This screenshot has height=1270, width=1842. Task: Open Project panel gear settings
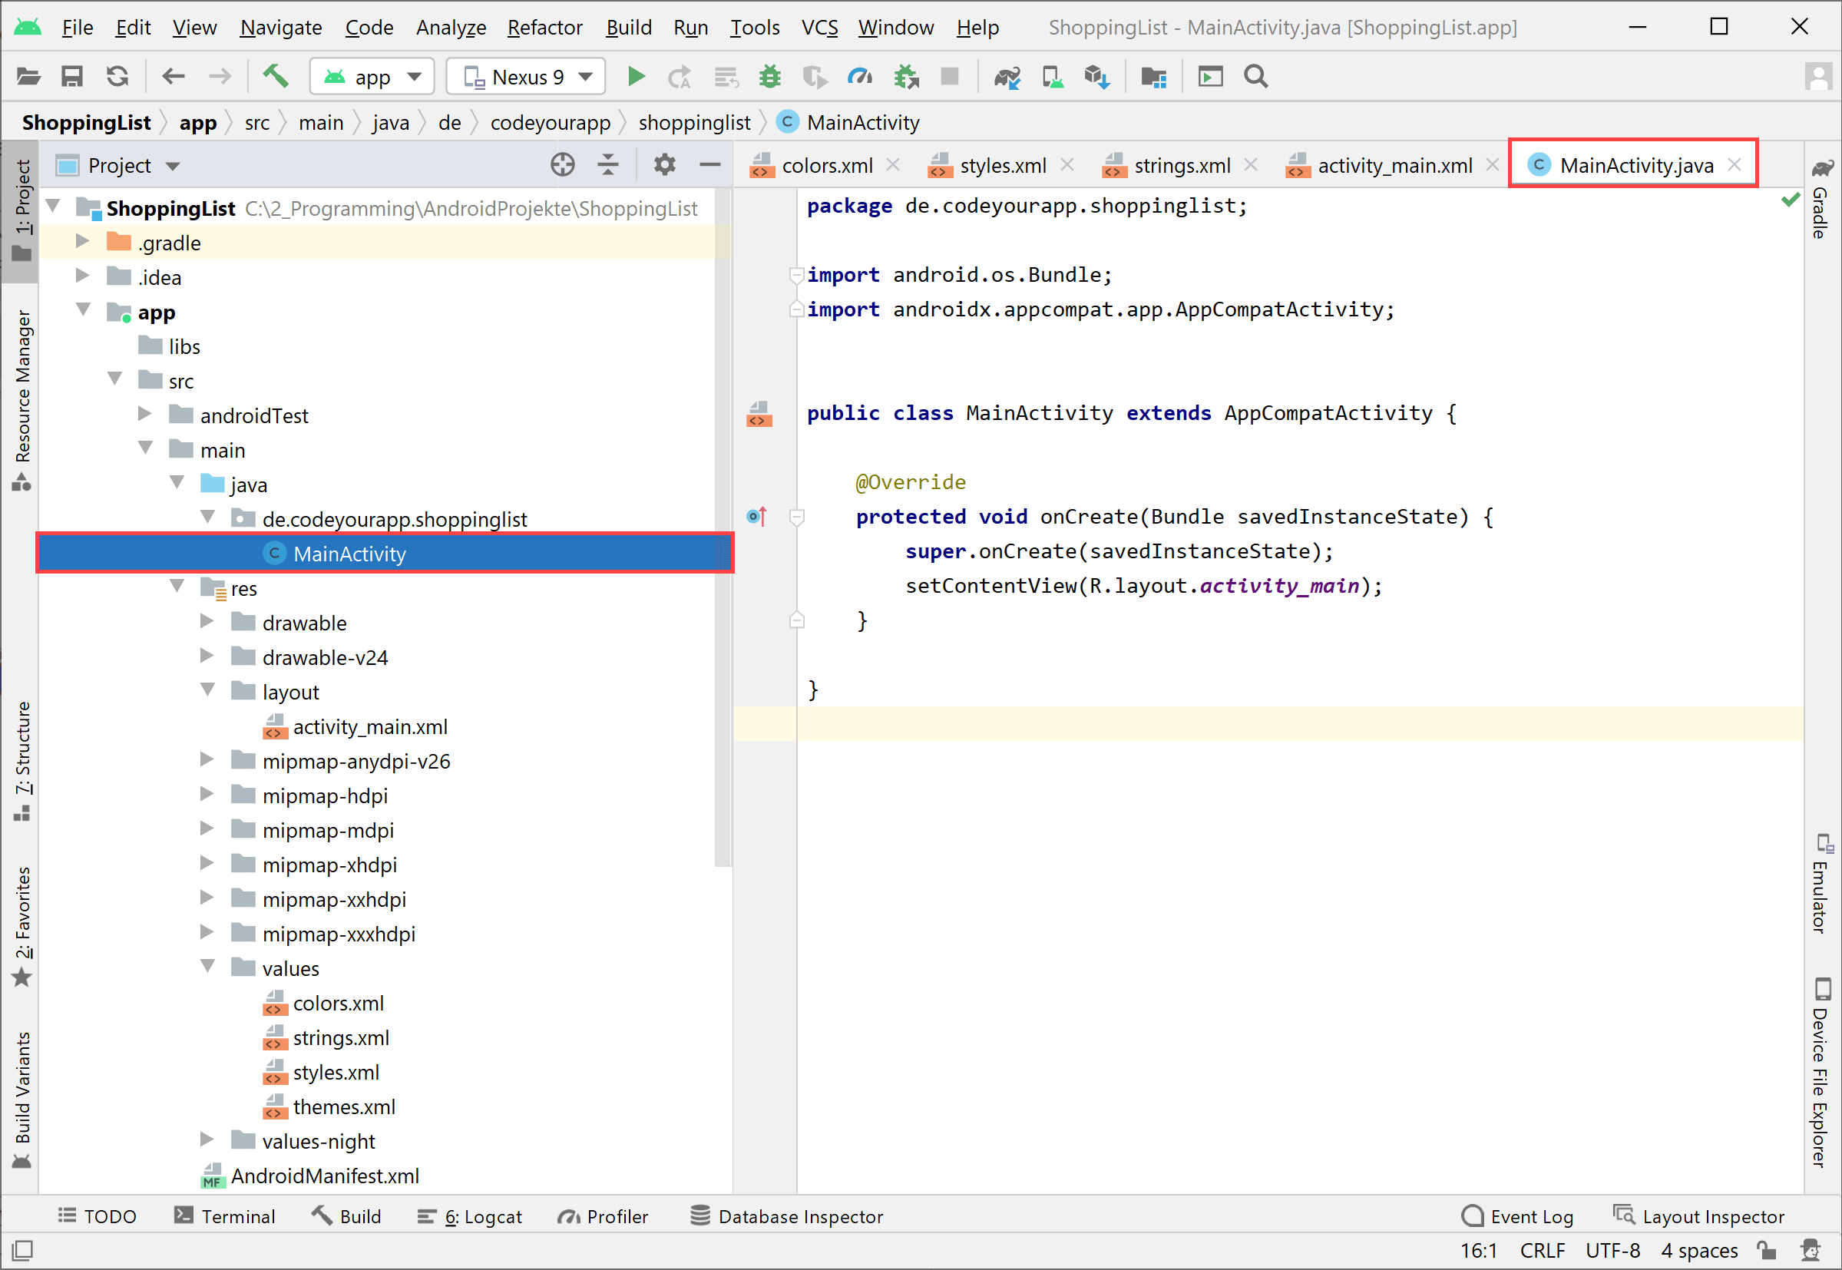(664, 165)
